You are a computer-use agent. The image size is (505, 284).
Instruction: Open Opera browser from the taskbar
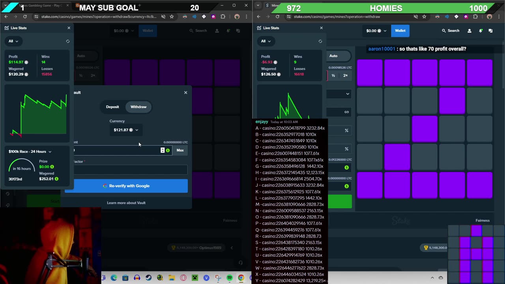(183, 278)
